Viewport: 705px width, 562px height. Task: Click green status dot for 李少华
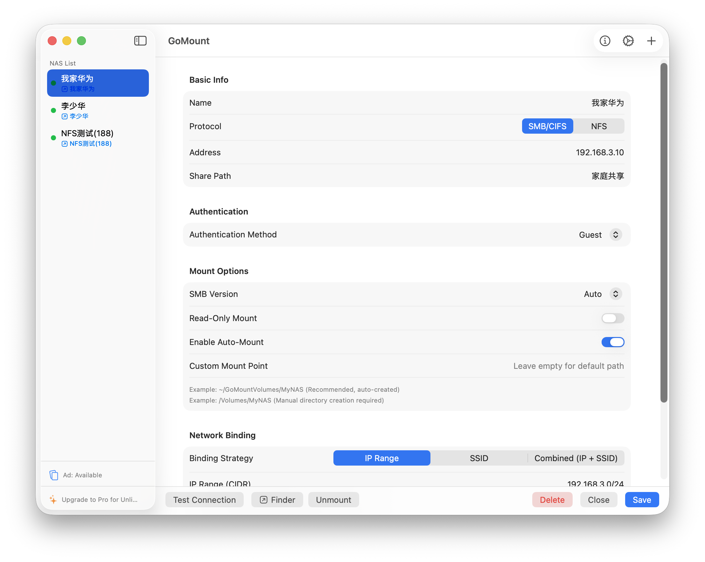click(x=53, y=110)
